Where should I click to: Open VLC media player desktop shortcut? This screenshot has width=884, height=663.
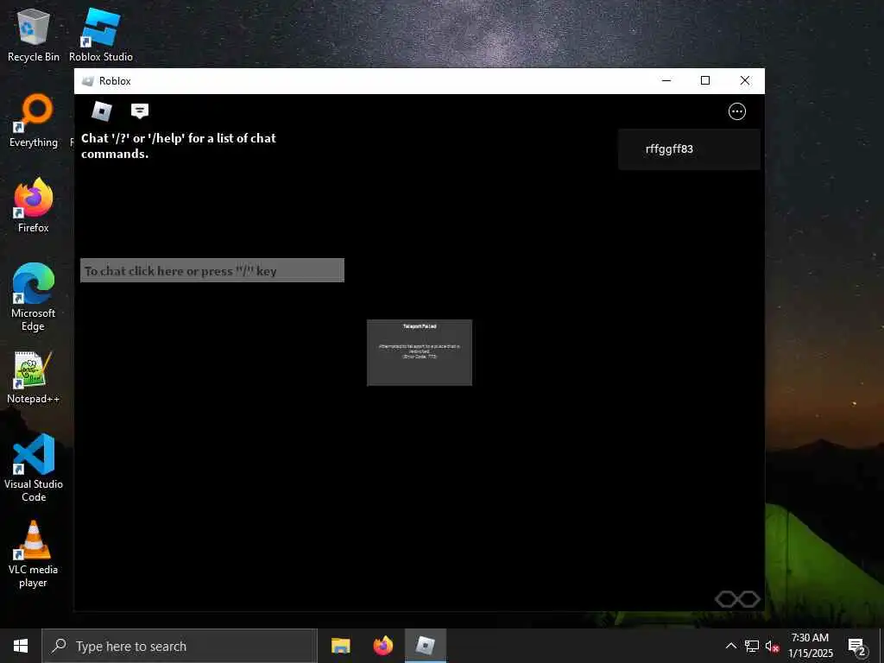pyautogui.click(x=34, y=553)
